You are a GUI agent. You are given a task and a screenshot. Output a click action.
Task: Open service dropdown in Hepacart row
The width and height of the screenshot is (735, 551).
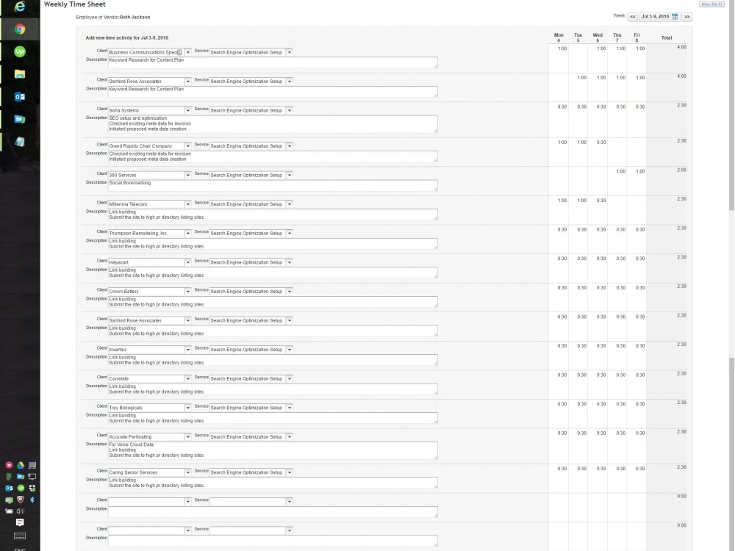[x=289, y=262]
